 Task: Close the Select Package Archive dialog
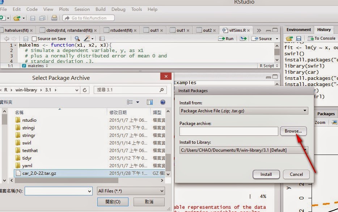point(166,77)
